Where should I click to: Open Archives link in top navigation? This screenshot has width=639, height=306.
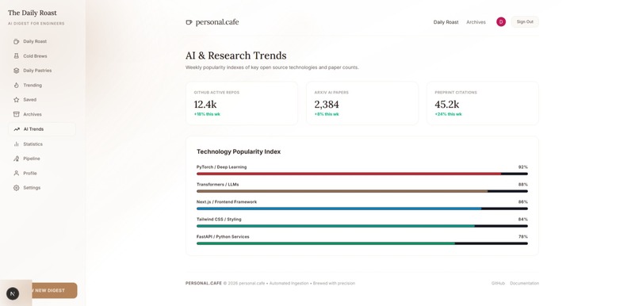[476, 22]
